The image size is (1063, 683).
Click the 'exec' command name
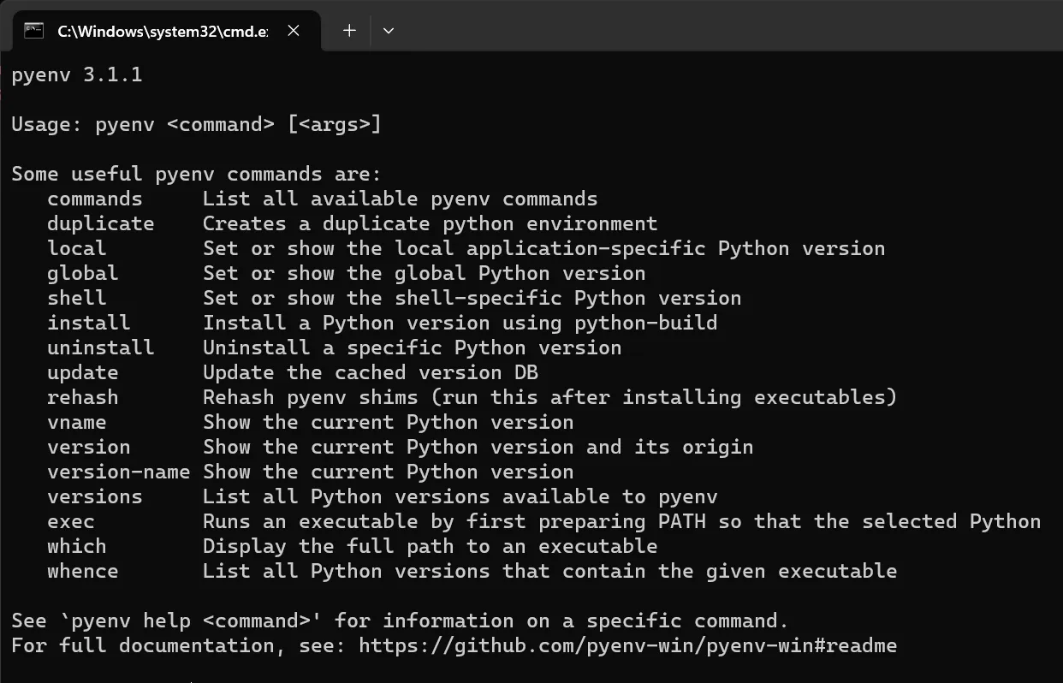(71, 522)
